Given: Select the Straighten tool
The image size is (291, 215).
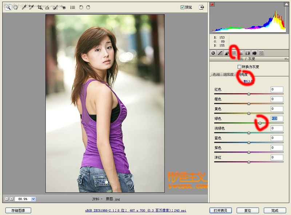Looking at the screenshot, I should 47,7.
